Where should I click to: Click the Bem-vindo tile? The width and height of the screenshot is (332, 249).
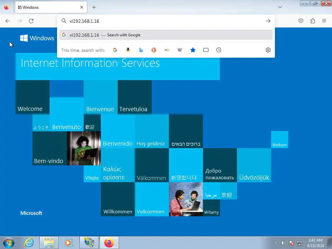(50, 148)
